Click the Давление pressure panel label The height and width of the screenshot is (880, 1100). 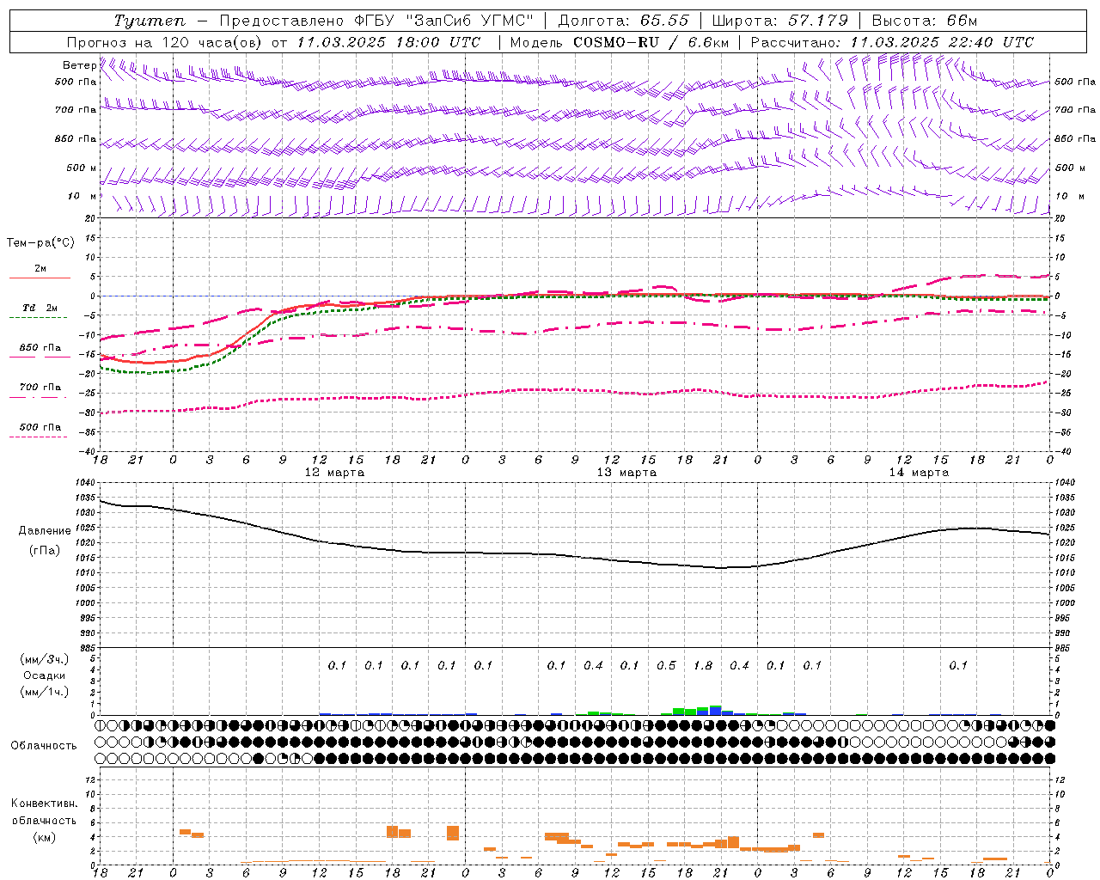tap(45, 531)
